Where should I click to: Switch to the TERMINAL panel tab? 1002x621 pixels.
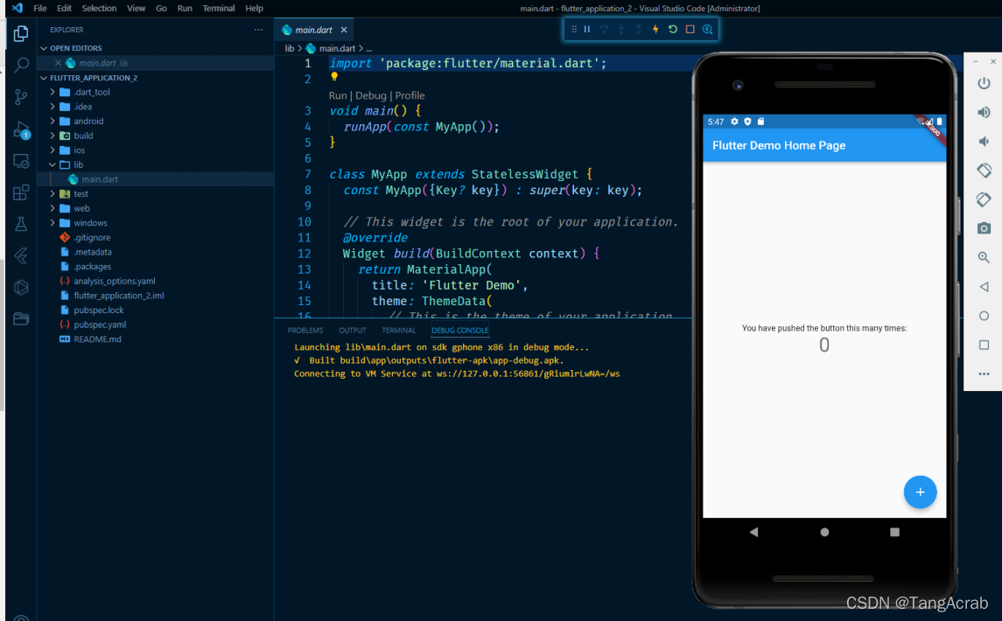click(x=399, y=331)
